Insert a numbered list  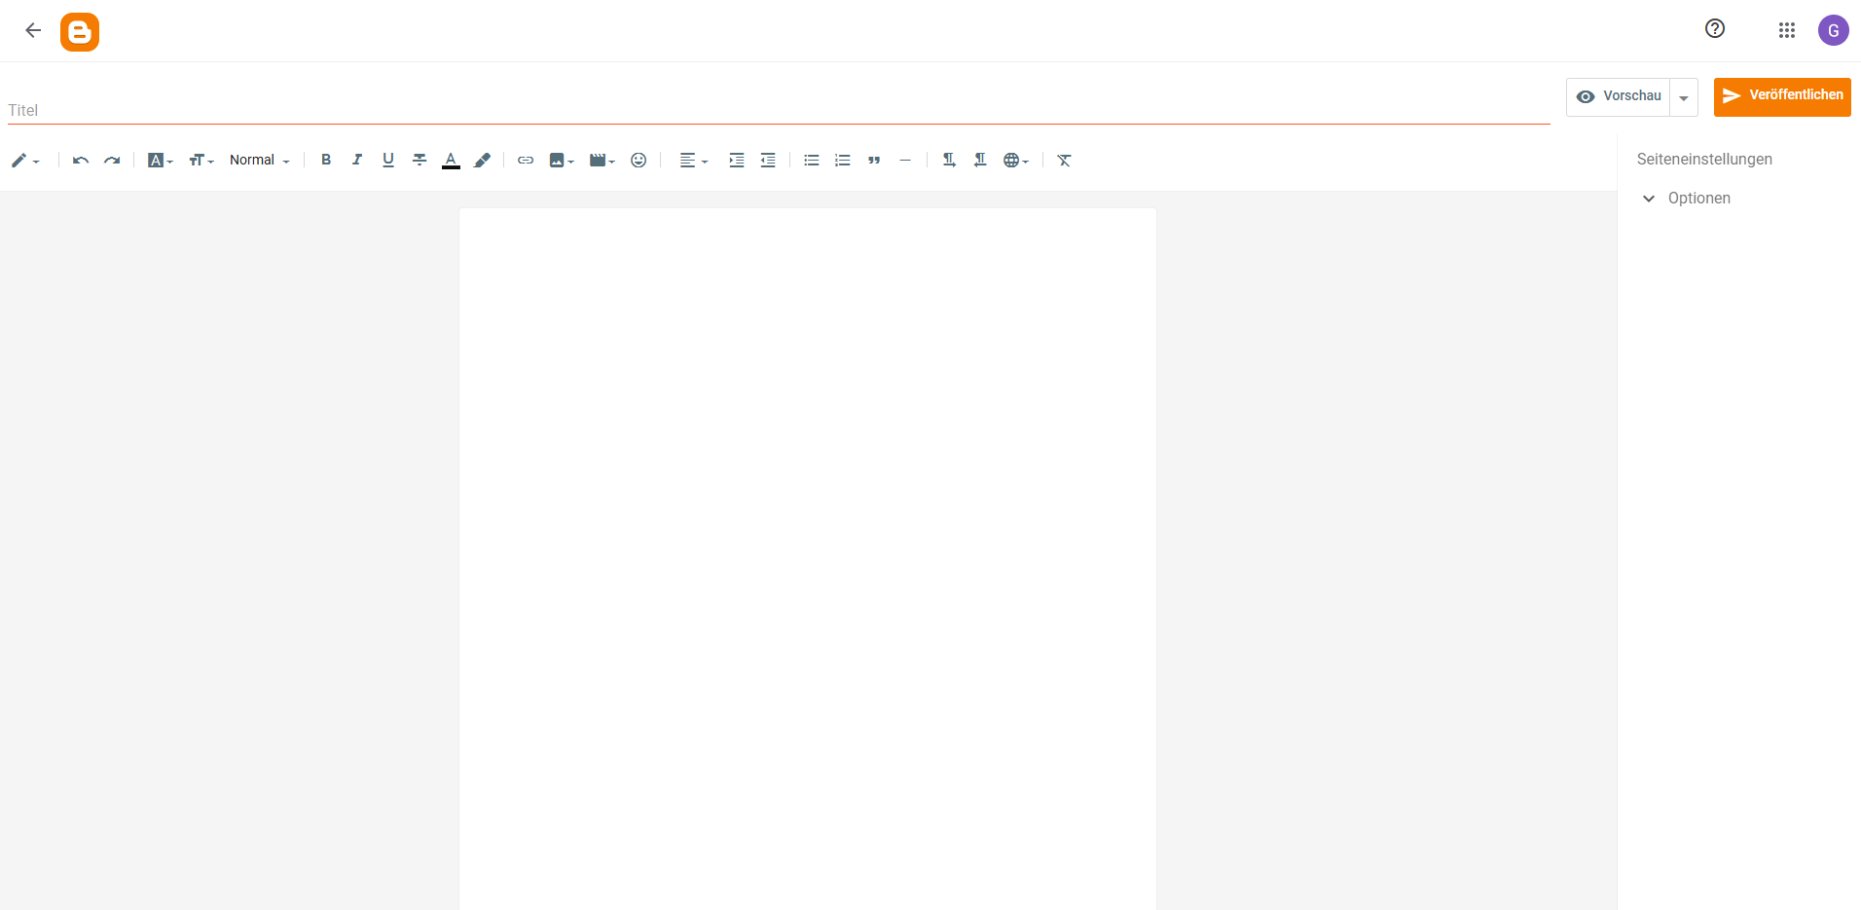coord(843,160)
